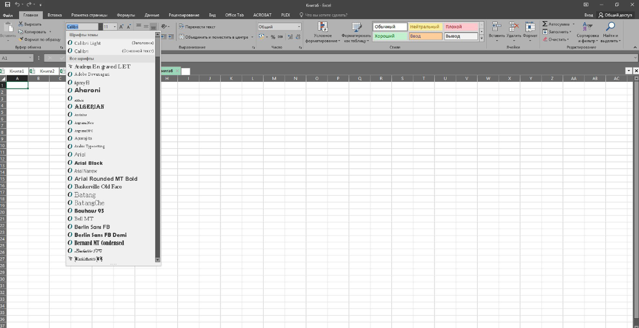Open the Рецензирование tab
This screenshot has height=328, width=639.
(x=184, y=15)
